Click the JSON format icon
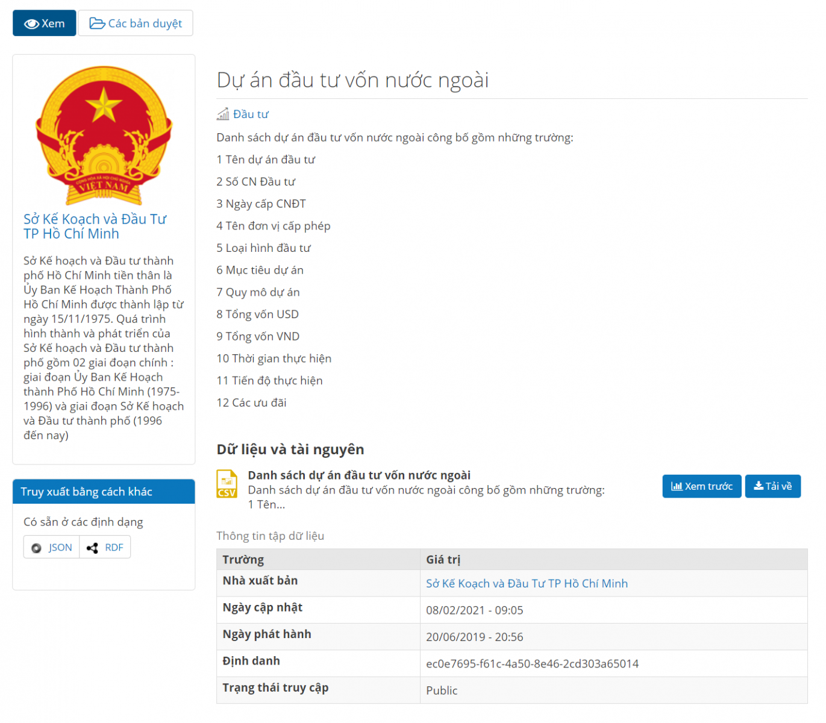This screenshot has height=723, width=826. (37, 548)
